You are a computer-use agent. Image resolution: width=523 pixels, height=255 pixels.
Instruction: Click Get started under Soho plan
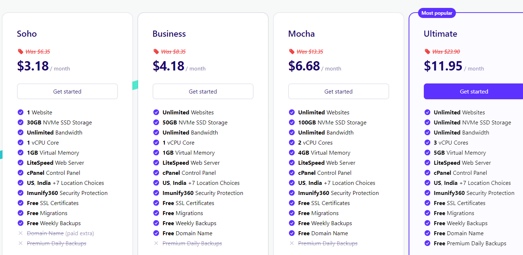click(67, 91)
